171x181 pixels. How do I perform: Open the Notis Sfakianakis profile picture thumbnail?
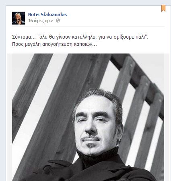19,18
